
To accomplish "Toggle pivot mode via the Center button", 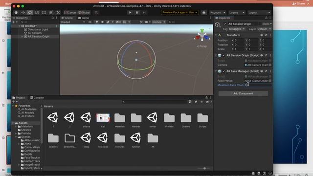I will [x=70, y=12].
